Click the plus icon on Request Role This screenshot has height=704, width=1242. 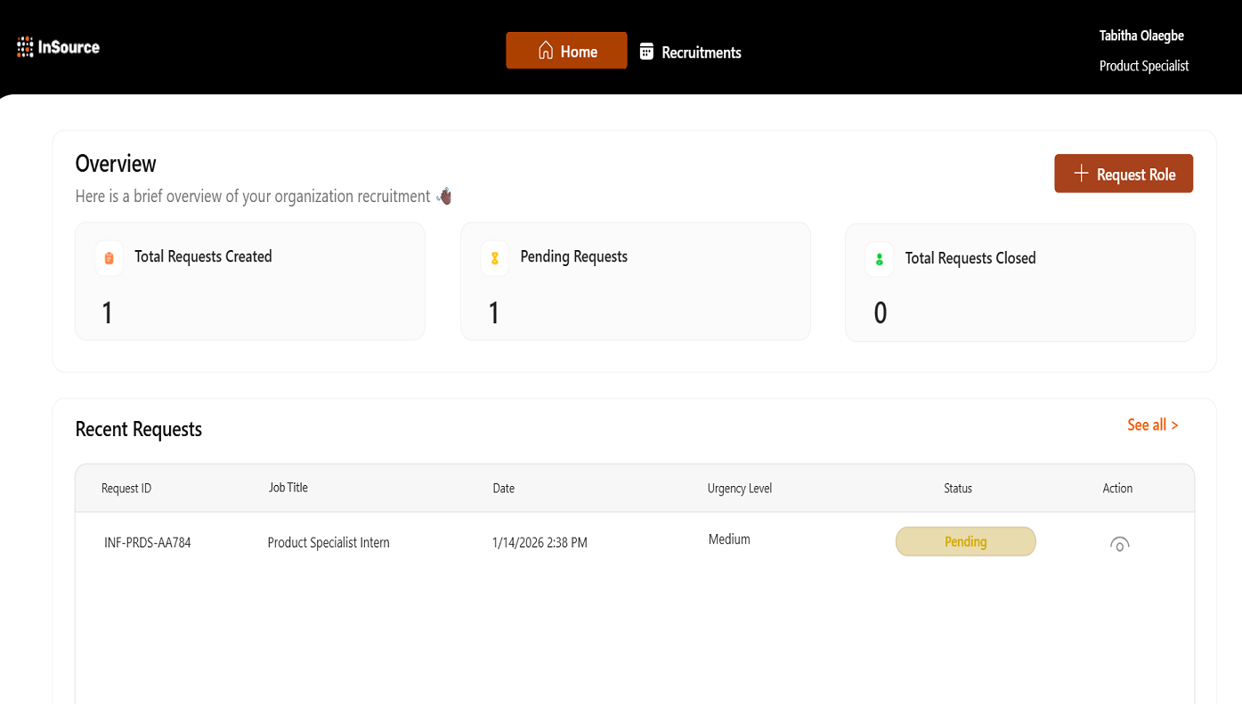click(1081, 174)
